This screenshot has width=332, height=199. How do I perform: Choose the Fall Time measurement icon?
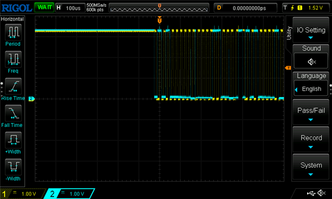point(13,113)
